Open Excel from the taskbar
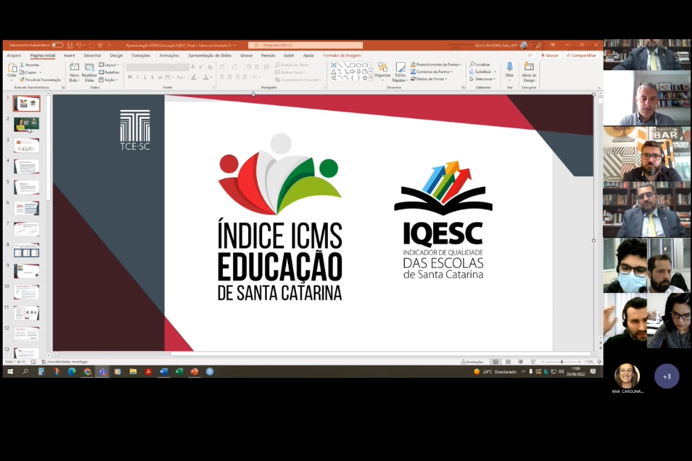 point(178,371)
